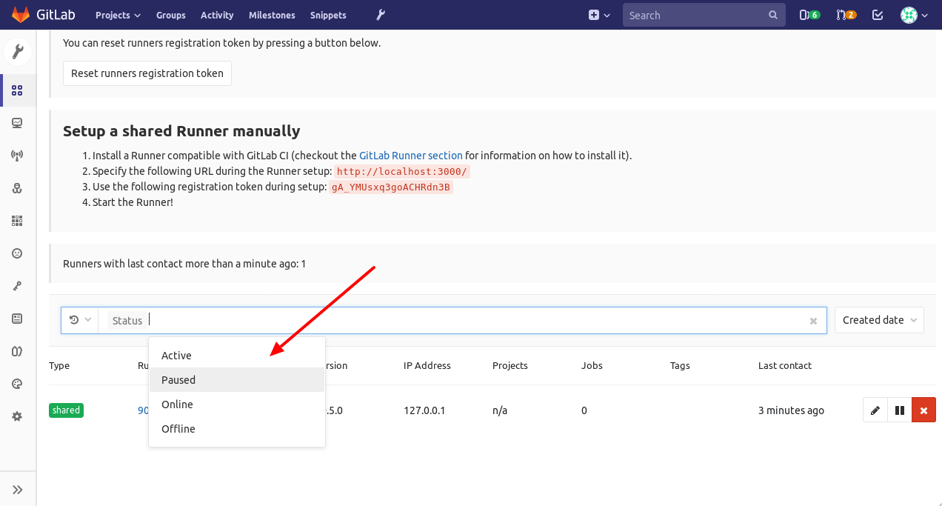
Task: Click Reset runners registration token
Action: (147, 73)
